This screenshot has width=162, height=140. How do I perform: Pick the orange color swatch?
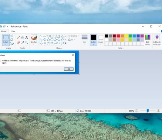(122, 36)
